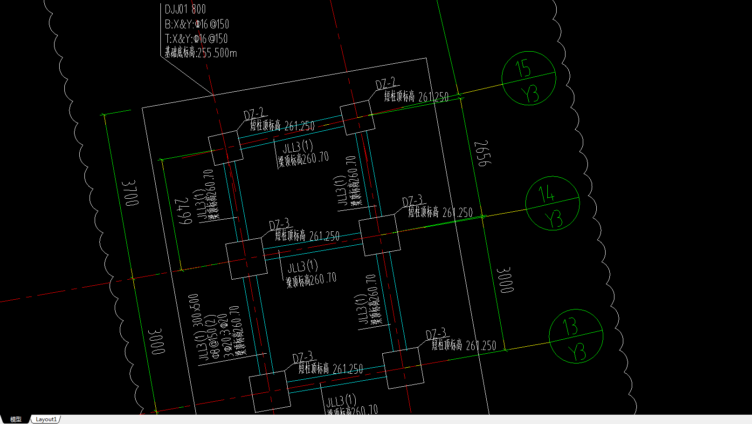Pick the DZ-2 label on axis line 15
Viewport: 752px width, 424px height.
click(x=387, y=84)
